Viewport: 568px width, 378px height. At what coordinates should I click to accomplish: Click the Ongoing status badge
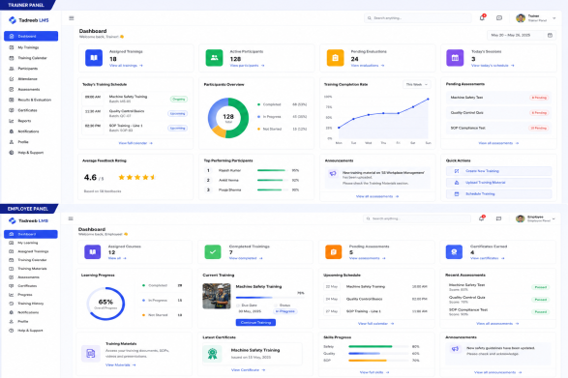click(x=179, y=100)
